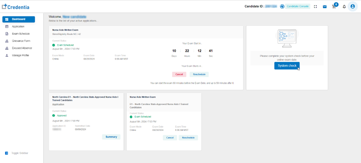Click the Dashboard grid icon
This screenshot has width=361, height=163.
click(7, 19)
